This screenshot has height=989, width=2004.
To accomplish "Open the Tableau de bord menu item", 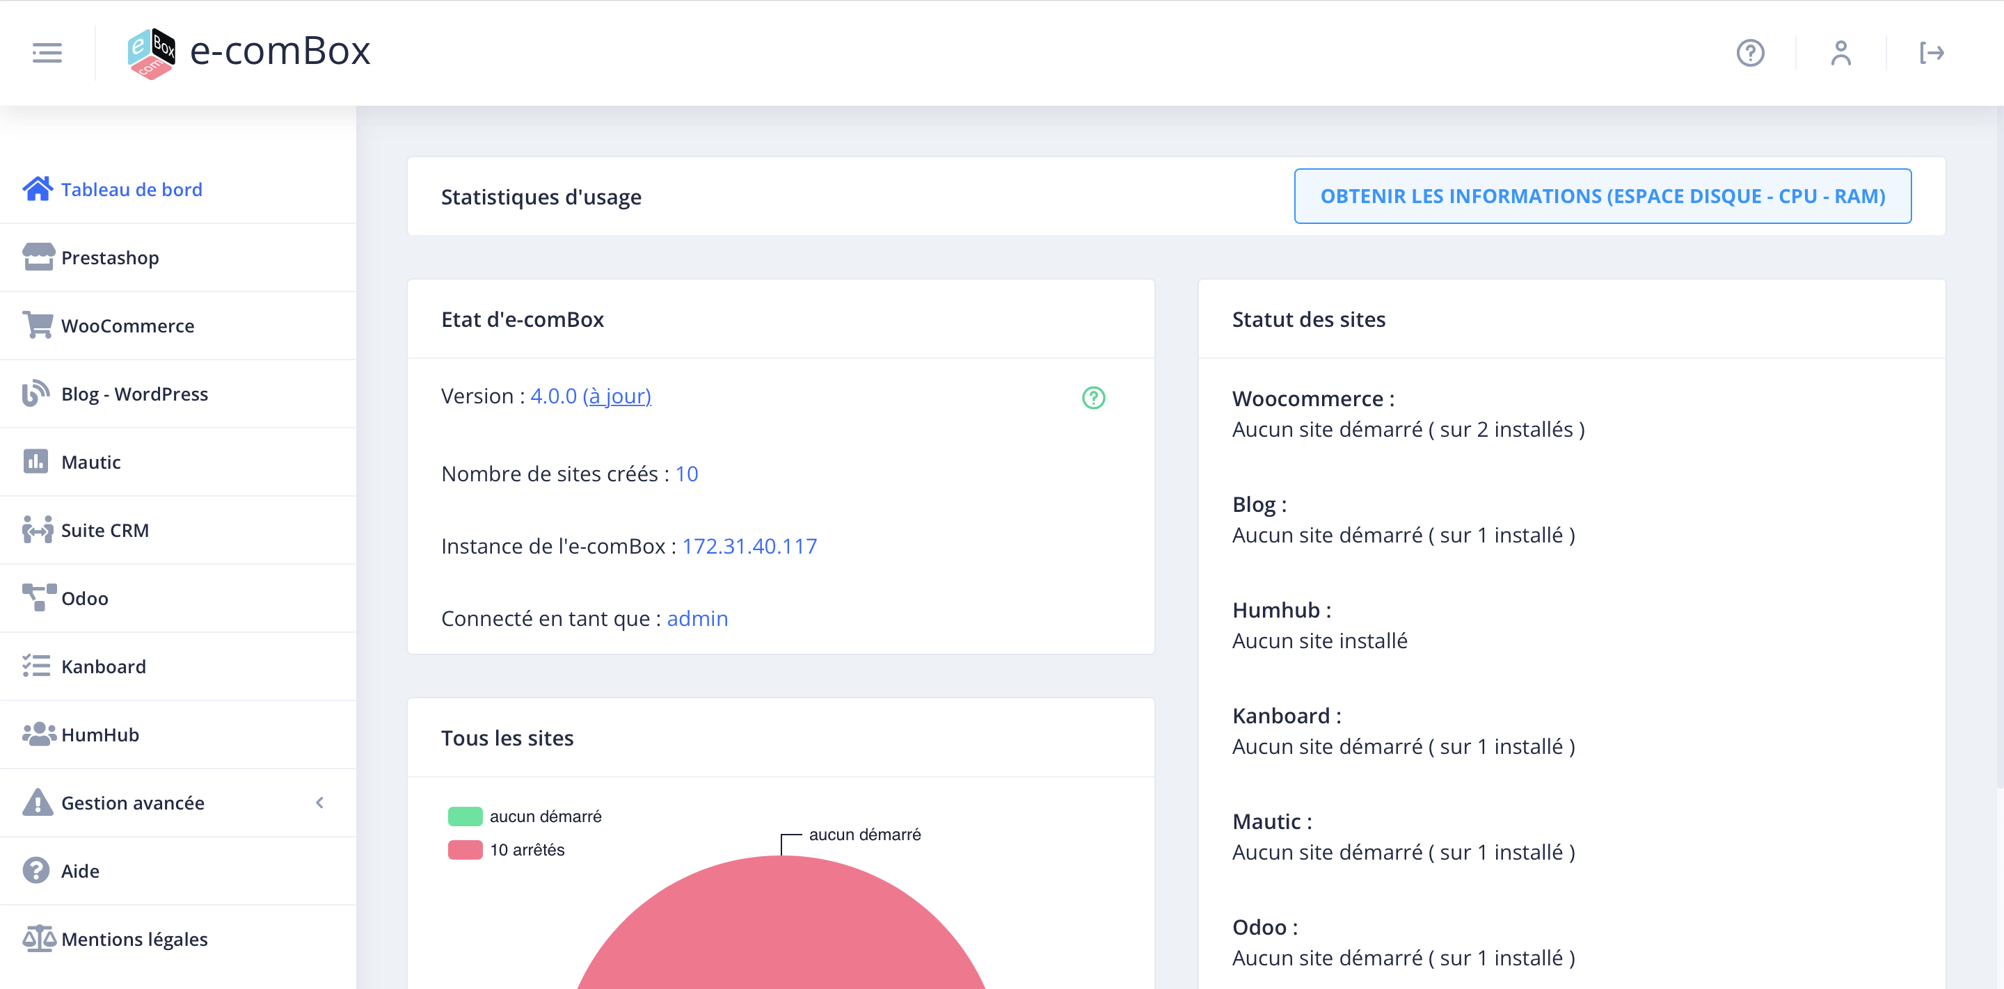I will click(132, 190).
